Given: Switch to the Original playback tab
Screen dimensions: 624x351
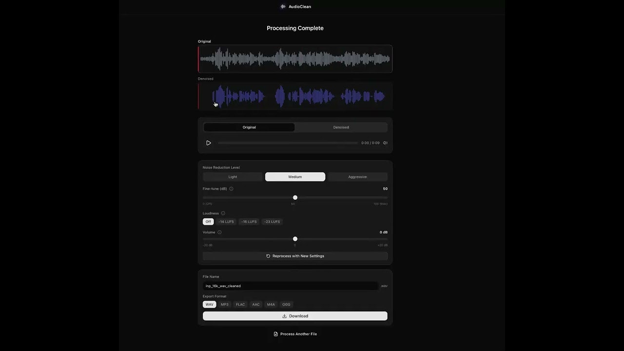Looking at the screenshot, I should click(249, 127).
